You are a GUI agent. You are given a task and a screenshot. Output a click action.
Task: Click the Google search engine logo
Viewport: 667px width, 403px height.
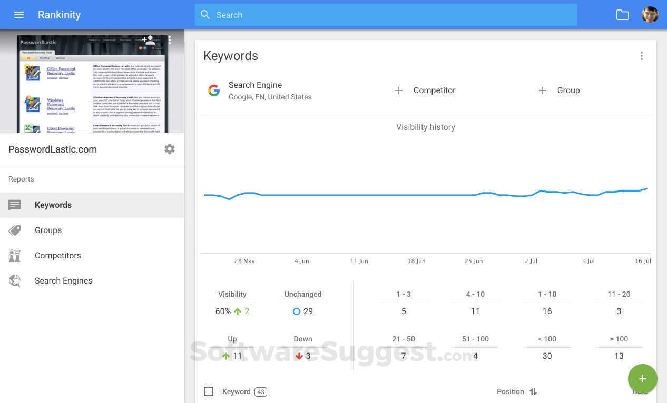[214, 90]
